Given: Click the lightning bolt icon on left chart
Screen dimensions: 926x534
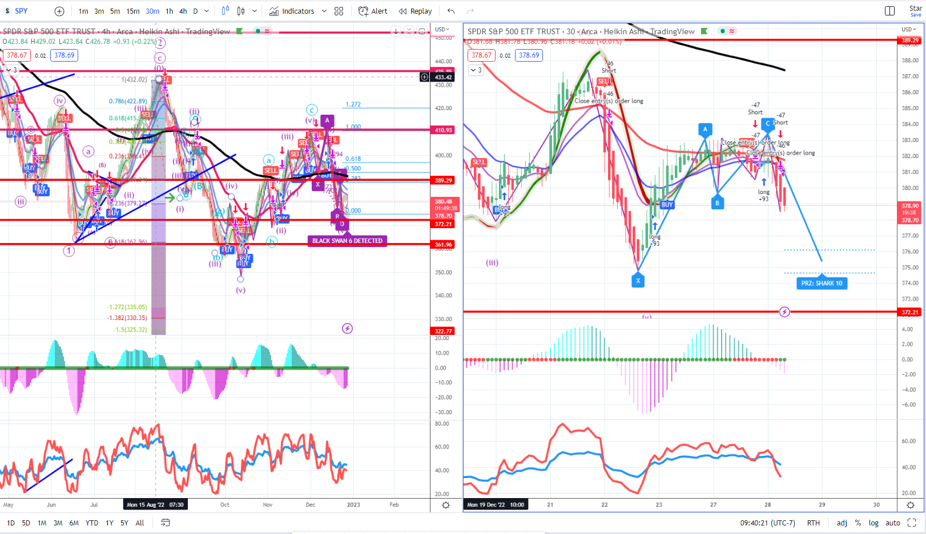Looking at the screenshot, I should (x=347, y=329).
